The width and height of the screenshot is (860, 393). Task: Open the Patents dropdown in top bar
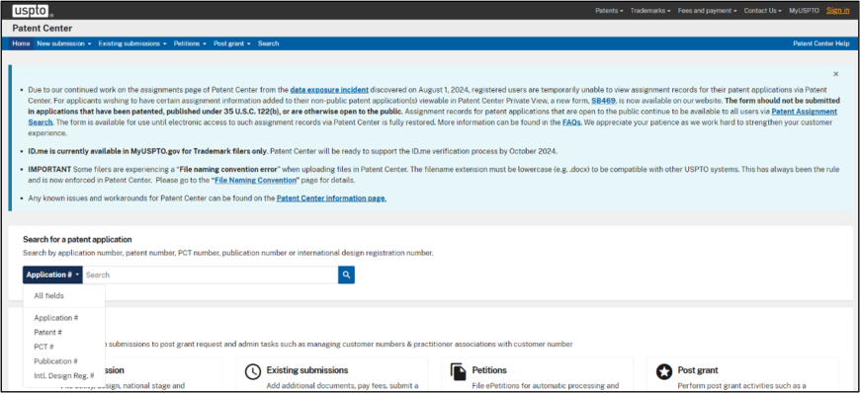click(x=609, y=11)
